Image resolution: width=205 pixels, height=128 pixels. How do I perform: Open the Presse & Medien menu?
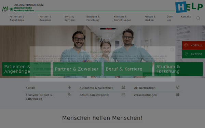coord(150,18)
